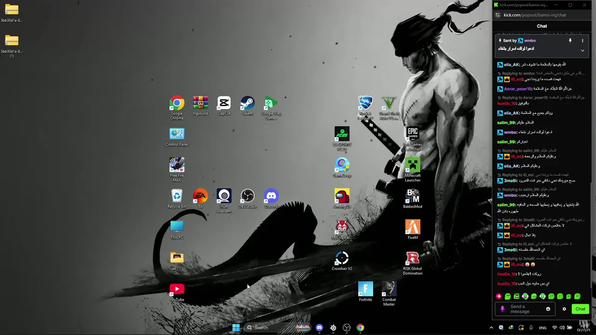Select the Steam desktop shortcut
The image size is (596, 335).
247,106
